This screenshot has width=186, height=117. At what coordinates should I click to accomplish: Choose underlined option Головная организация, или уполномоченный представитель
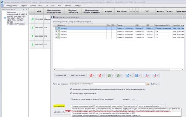pyautogui.click(x=126, y=111)
